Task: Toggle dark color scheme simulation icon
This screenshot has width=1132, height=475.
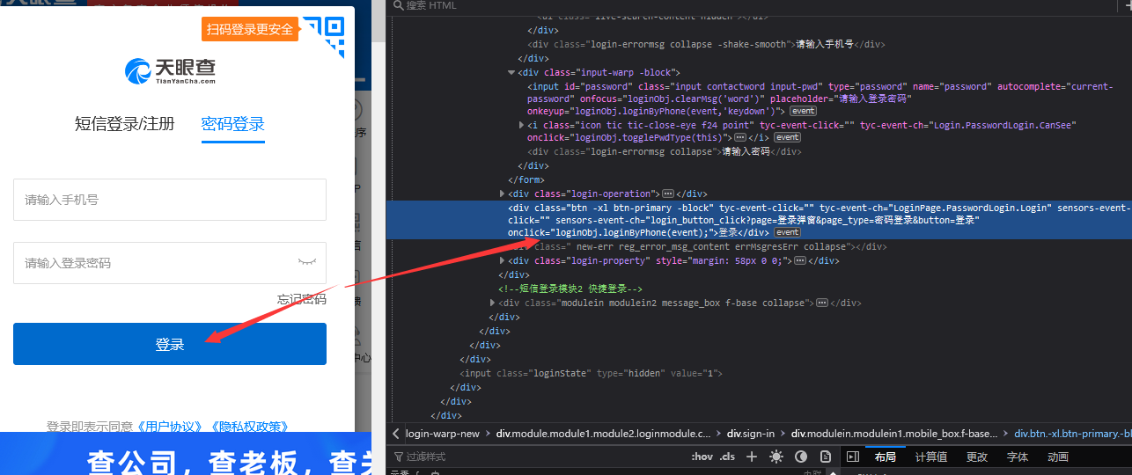Action: [801, 457]
